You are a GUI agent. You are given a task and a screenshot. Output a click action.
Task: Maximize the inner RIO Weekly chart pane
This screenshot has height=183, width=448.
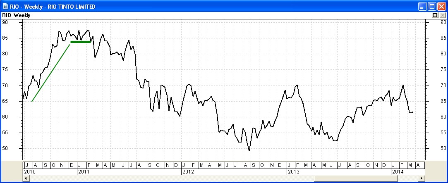436,15
